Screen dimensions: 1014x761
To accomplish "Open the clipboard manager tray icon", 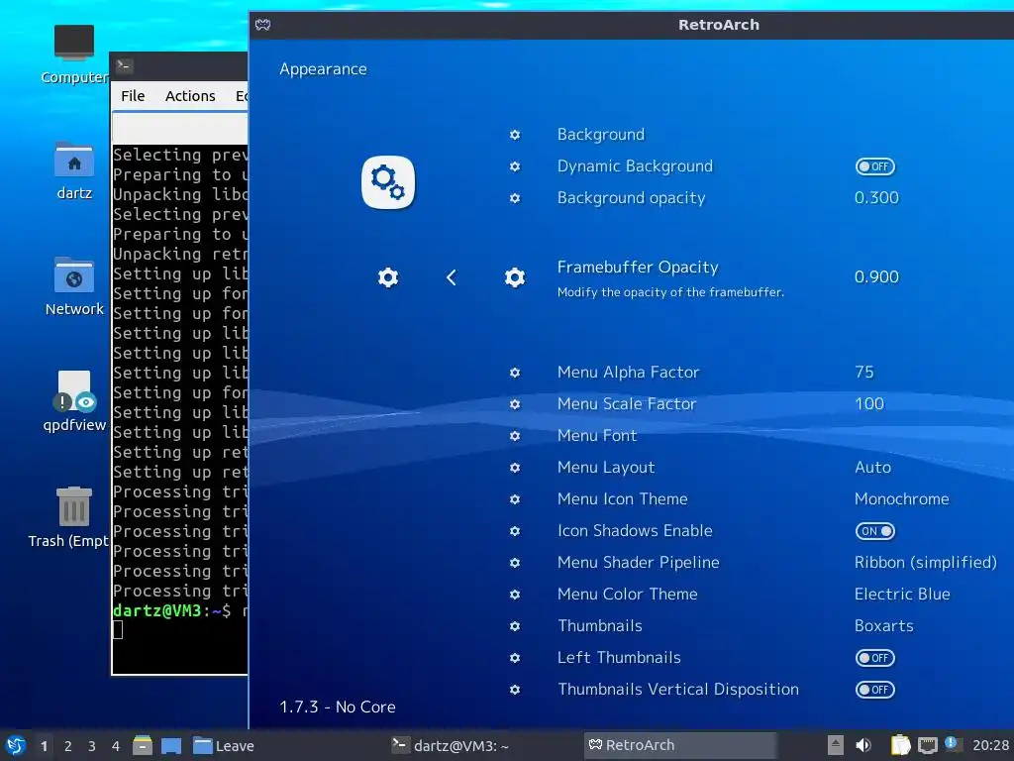I will click(900, 745).
